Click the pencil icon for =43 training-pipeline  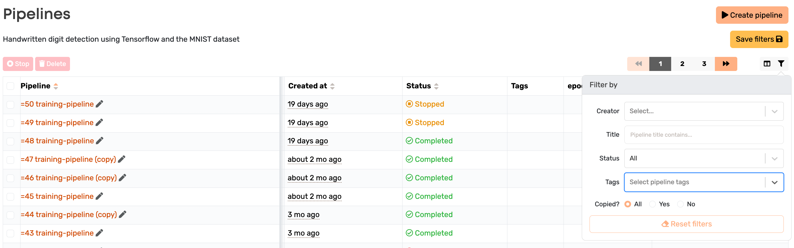99,233
